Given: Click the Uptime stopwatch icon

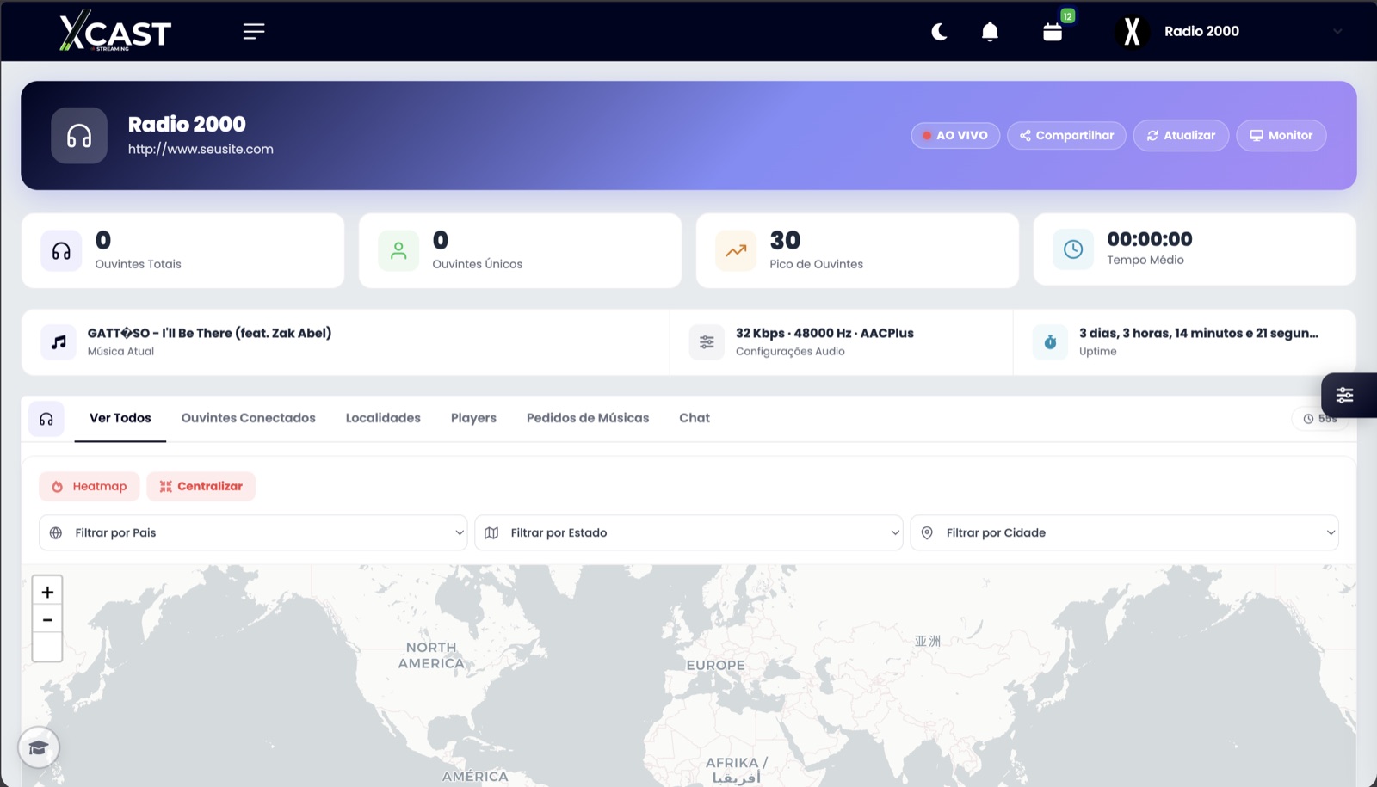Looking at the screenshot, I should click(1050, 341).
